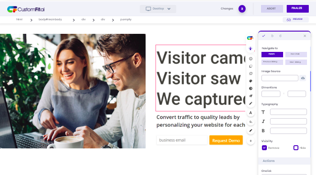316x175 pixels.
Task: Click the undo icon in panel header
Action: (272, 36)
